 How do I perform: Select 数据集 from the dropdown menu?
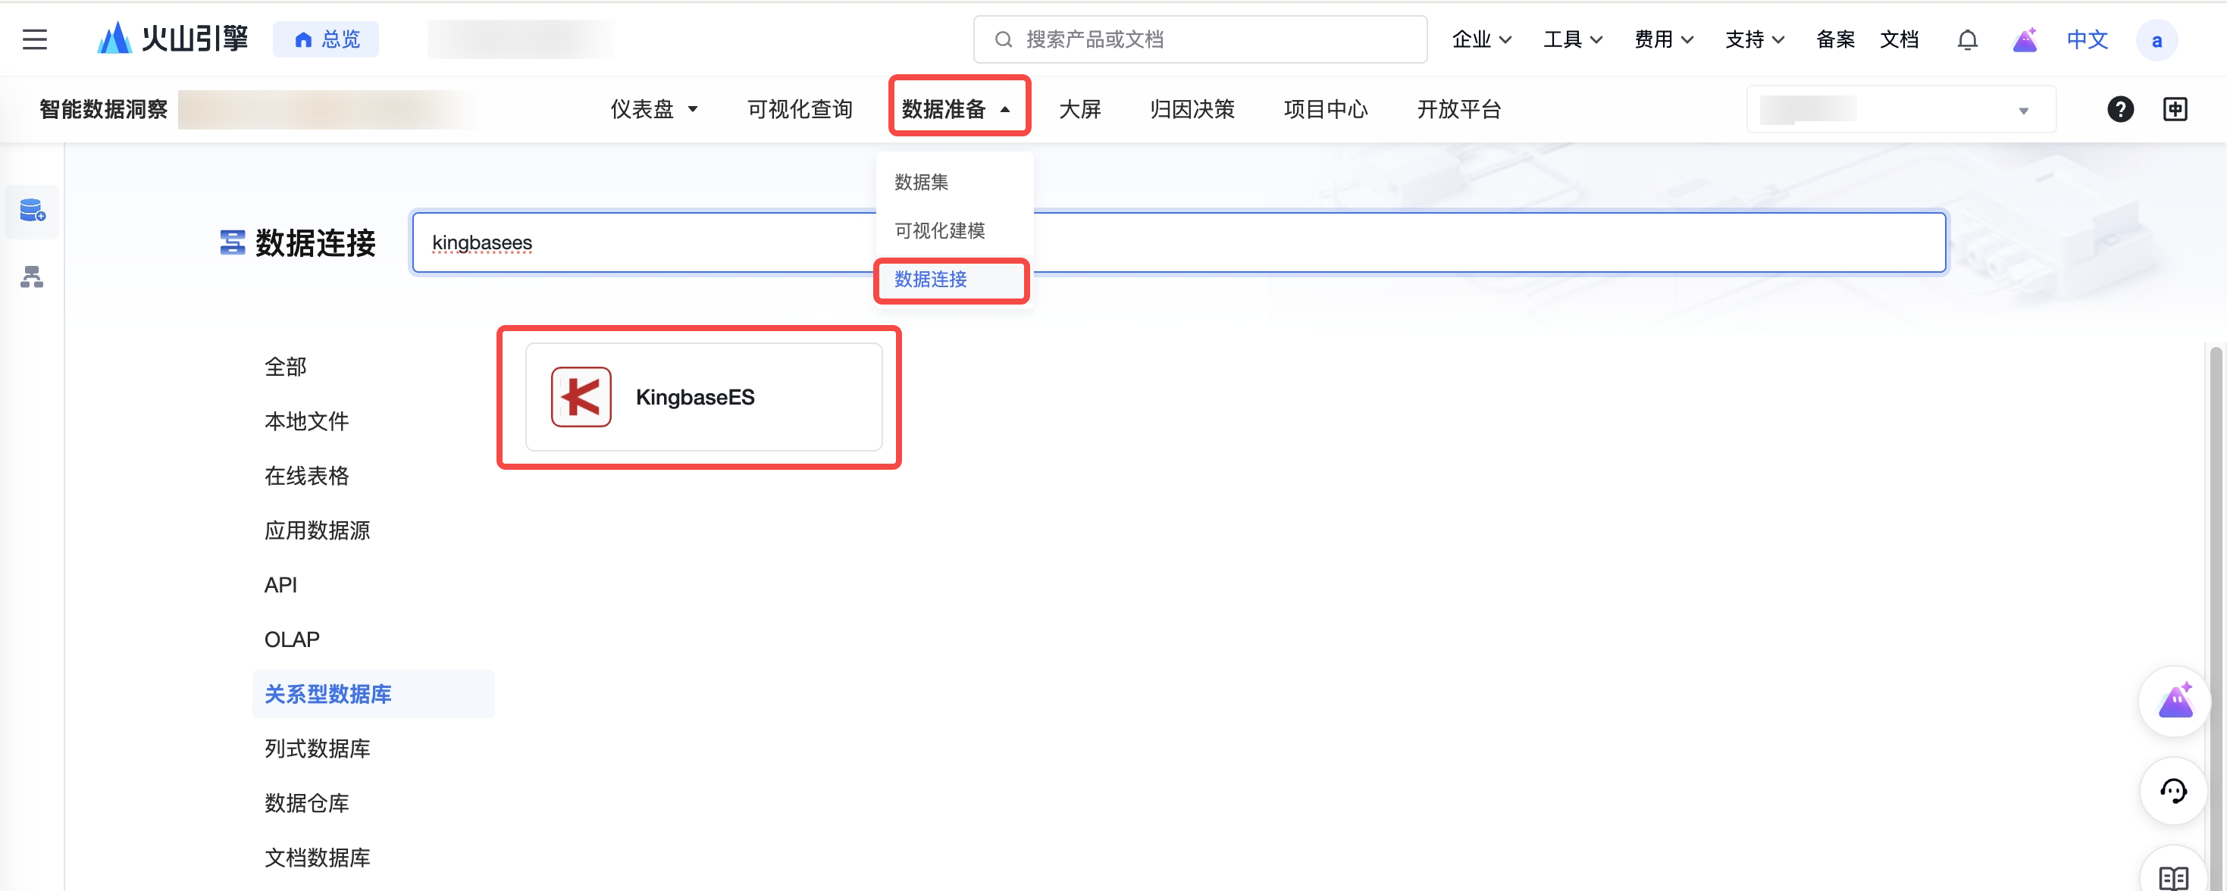click(921, 183)
